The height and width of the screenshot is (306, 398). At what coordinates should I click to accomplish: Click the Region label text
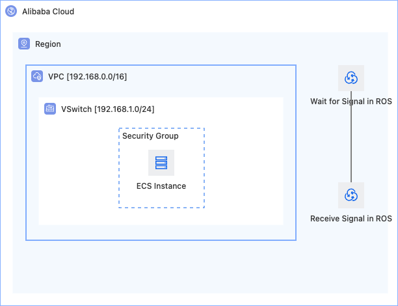pos(48,44)
